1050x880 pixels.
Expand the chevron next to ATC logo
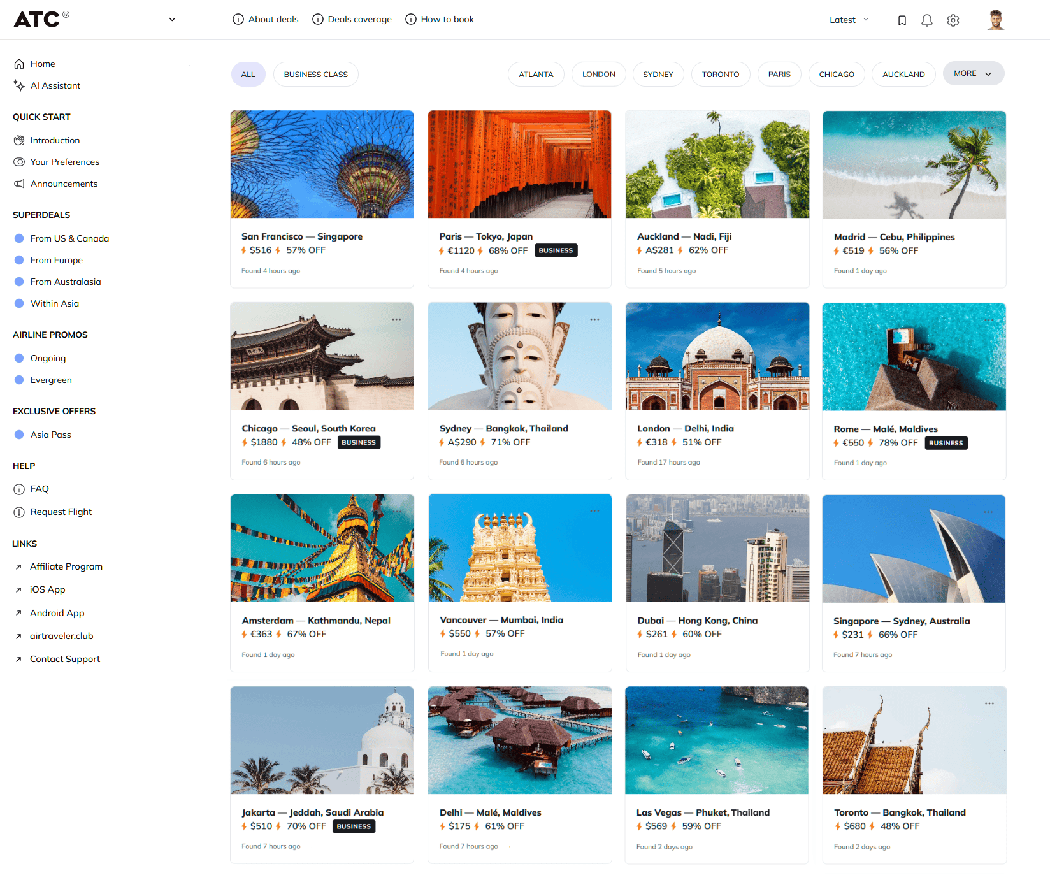coord(172,19)
